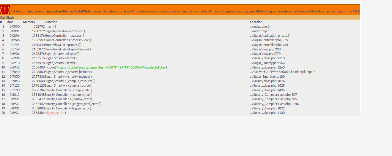This screenshot has width=392, height=156.
Task: Click the Fatal error Smarty error message
Action: click(185, 11)
